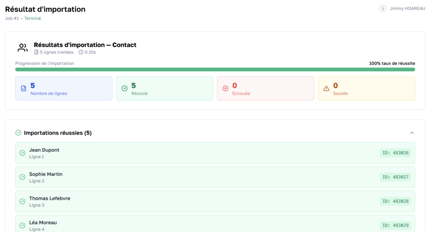Viewport: 431px width, 232px height.
Task: Click the ID: 483028 badge
Action: pyautogui.click(x=395, y=201)
